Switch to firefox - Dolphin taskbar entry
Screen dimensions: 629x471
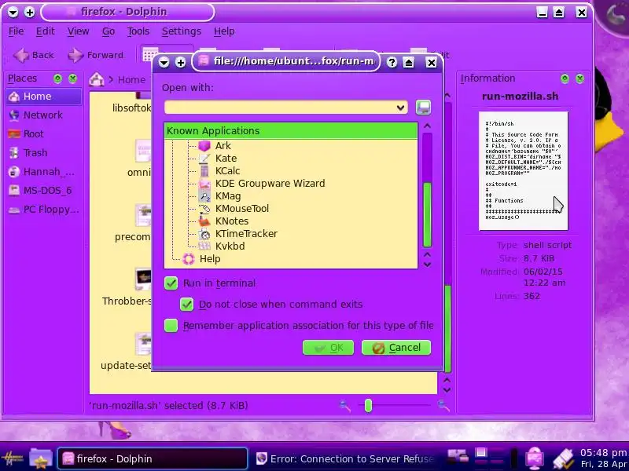click(x=153, y=458)
